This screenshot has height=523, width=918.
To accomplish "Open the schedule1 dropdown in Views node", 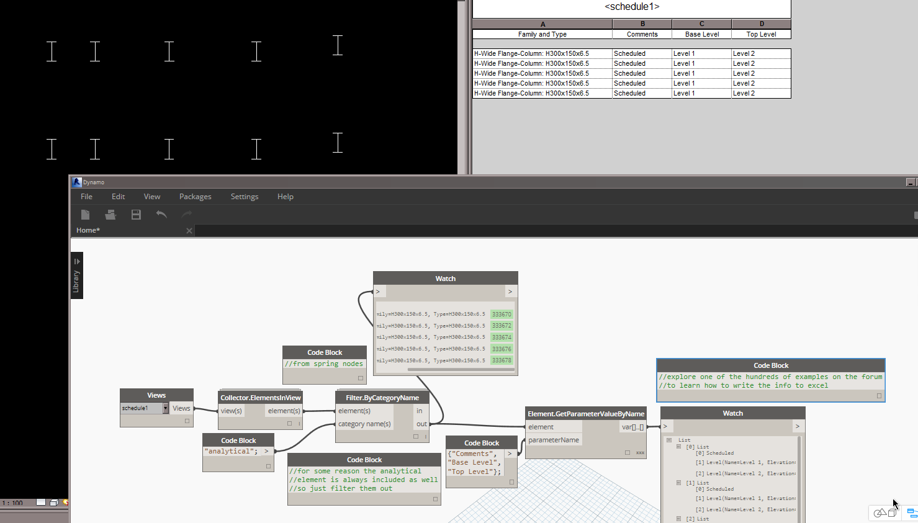I will click(x=166, y=408).
